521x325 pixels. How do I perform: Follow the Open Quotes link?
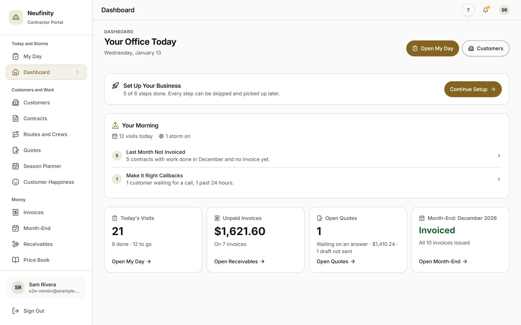pos(336,261)
